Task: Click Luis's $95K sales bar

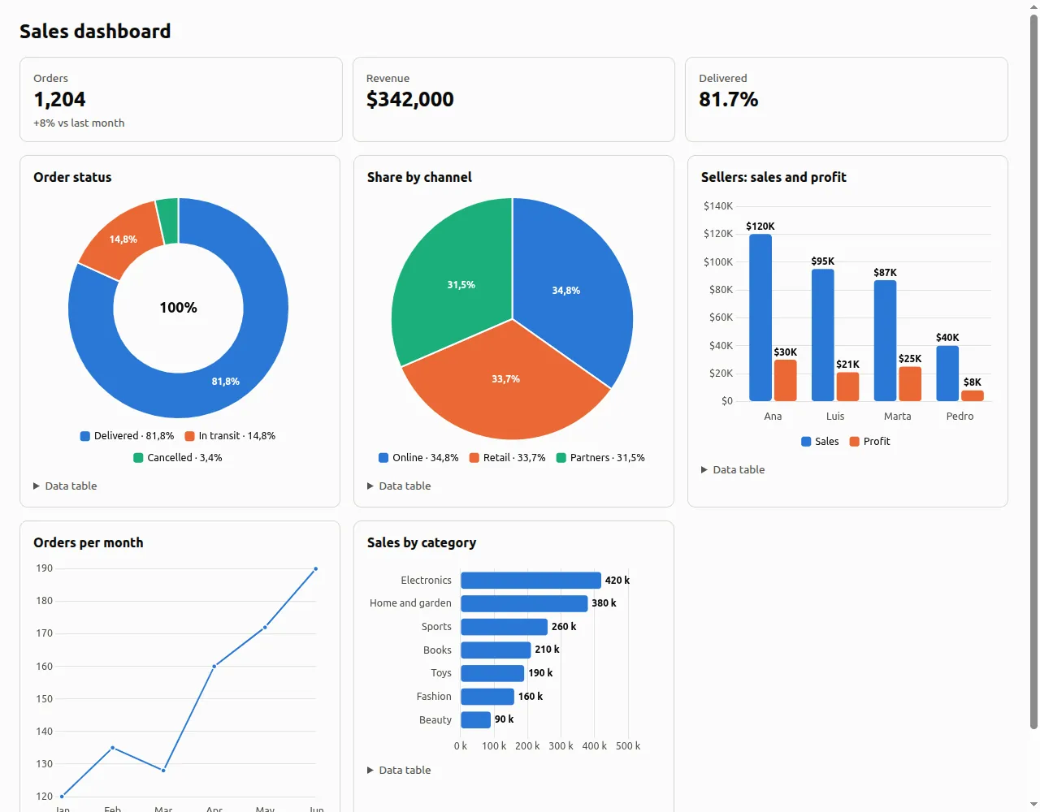Action: pyautogui.click(x=823, y=335)
